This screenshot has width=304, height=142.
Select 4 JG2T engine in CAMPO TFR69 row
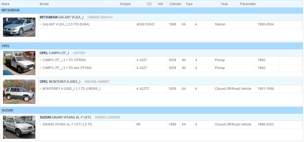tap(142, 60)
